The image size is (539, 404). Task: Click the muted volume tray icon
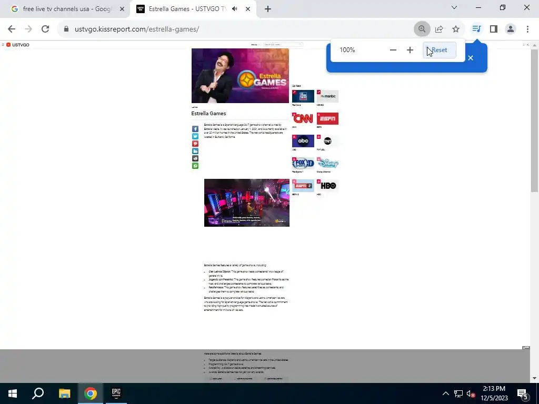(471, 393)
